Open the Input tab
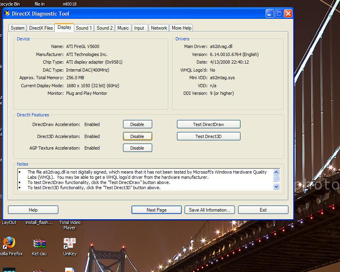 [139, 28]
